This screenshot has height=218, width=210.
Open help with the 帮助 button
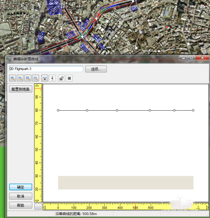[21, 205]
